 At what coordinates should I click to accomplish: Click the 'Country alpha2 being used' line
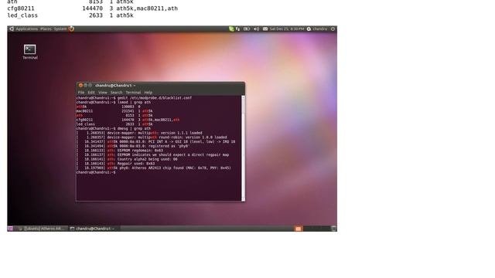tap(127, 159)
